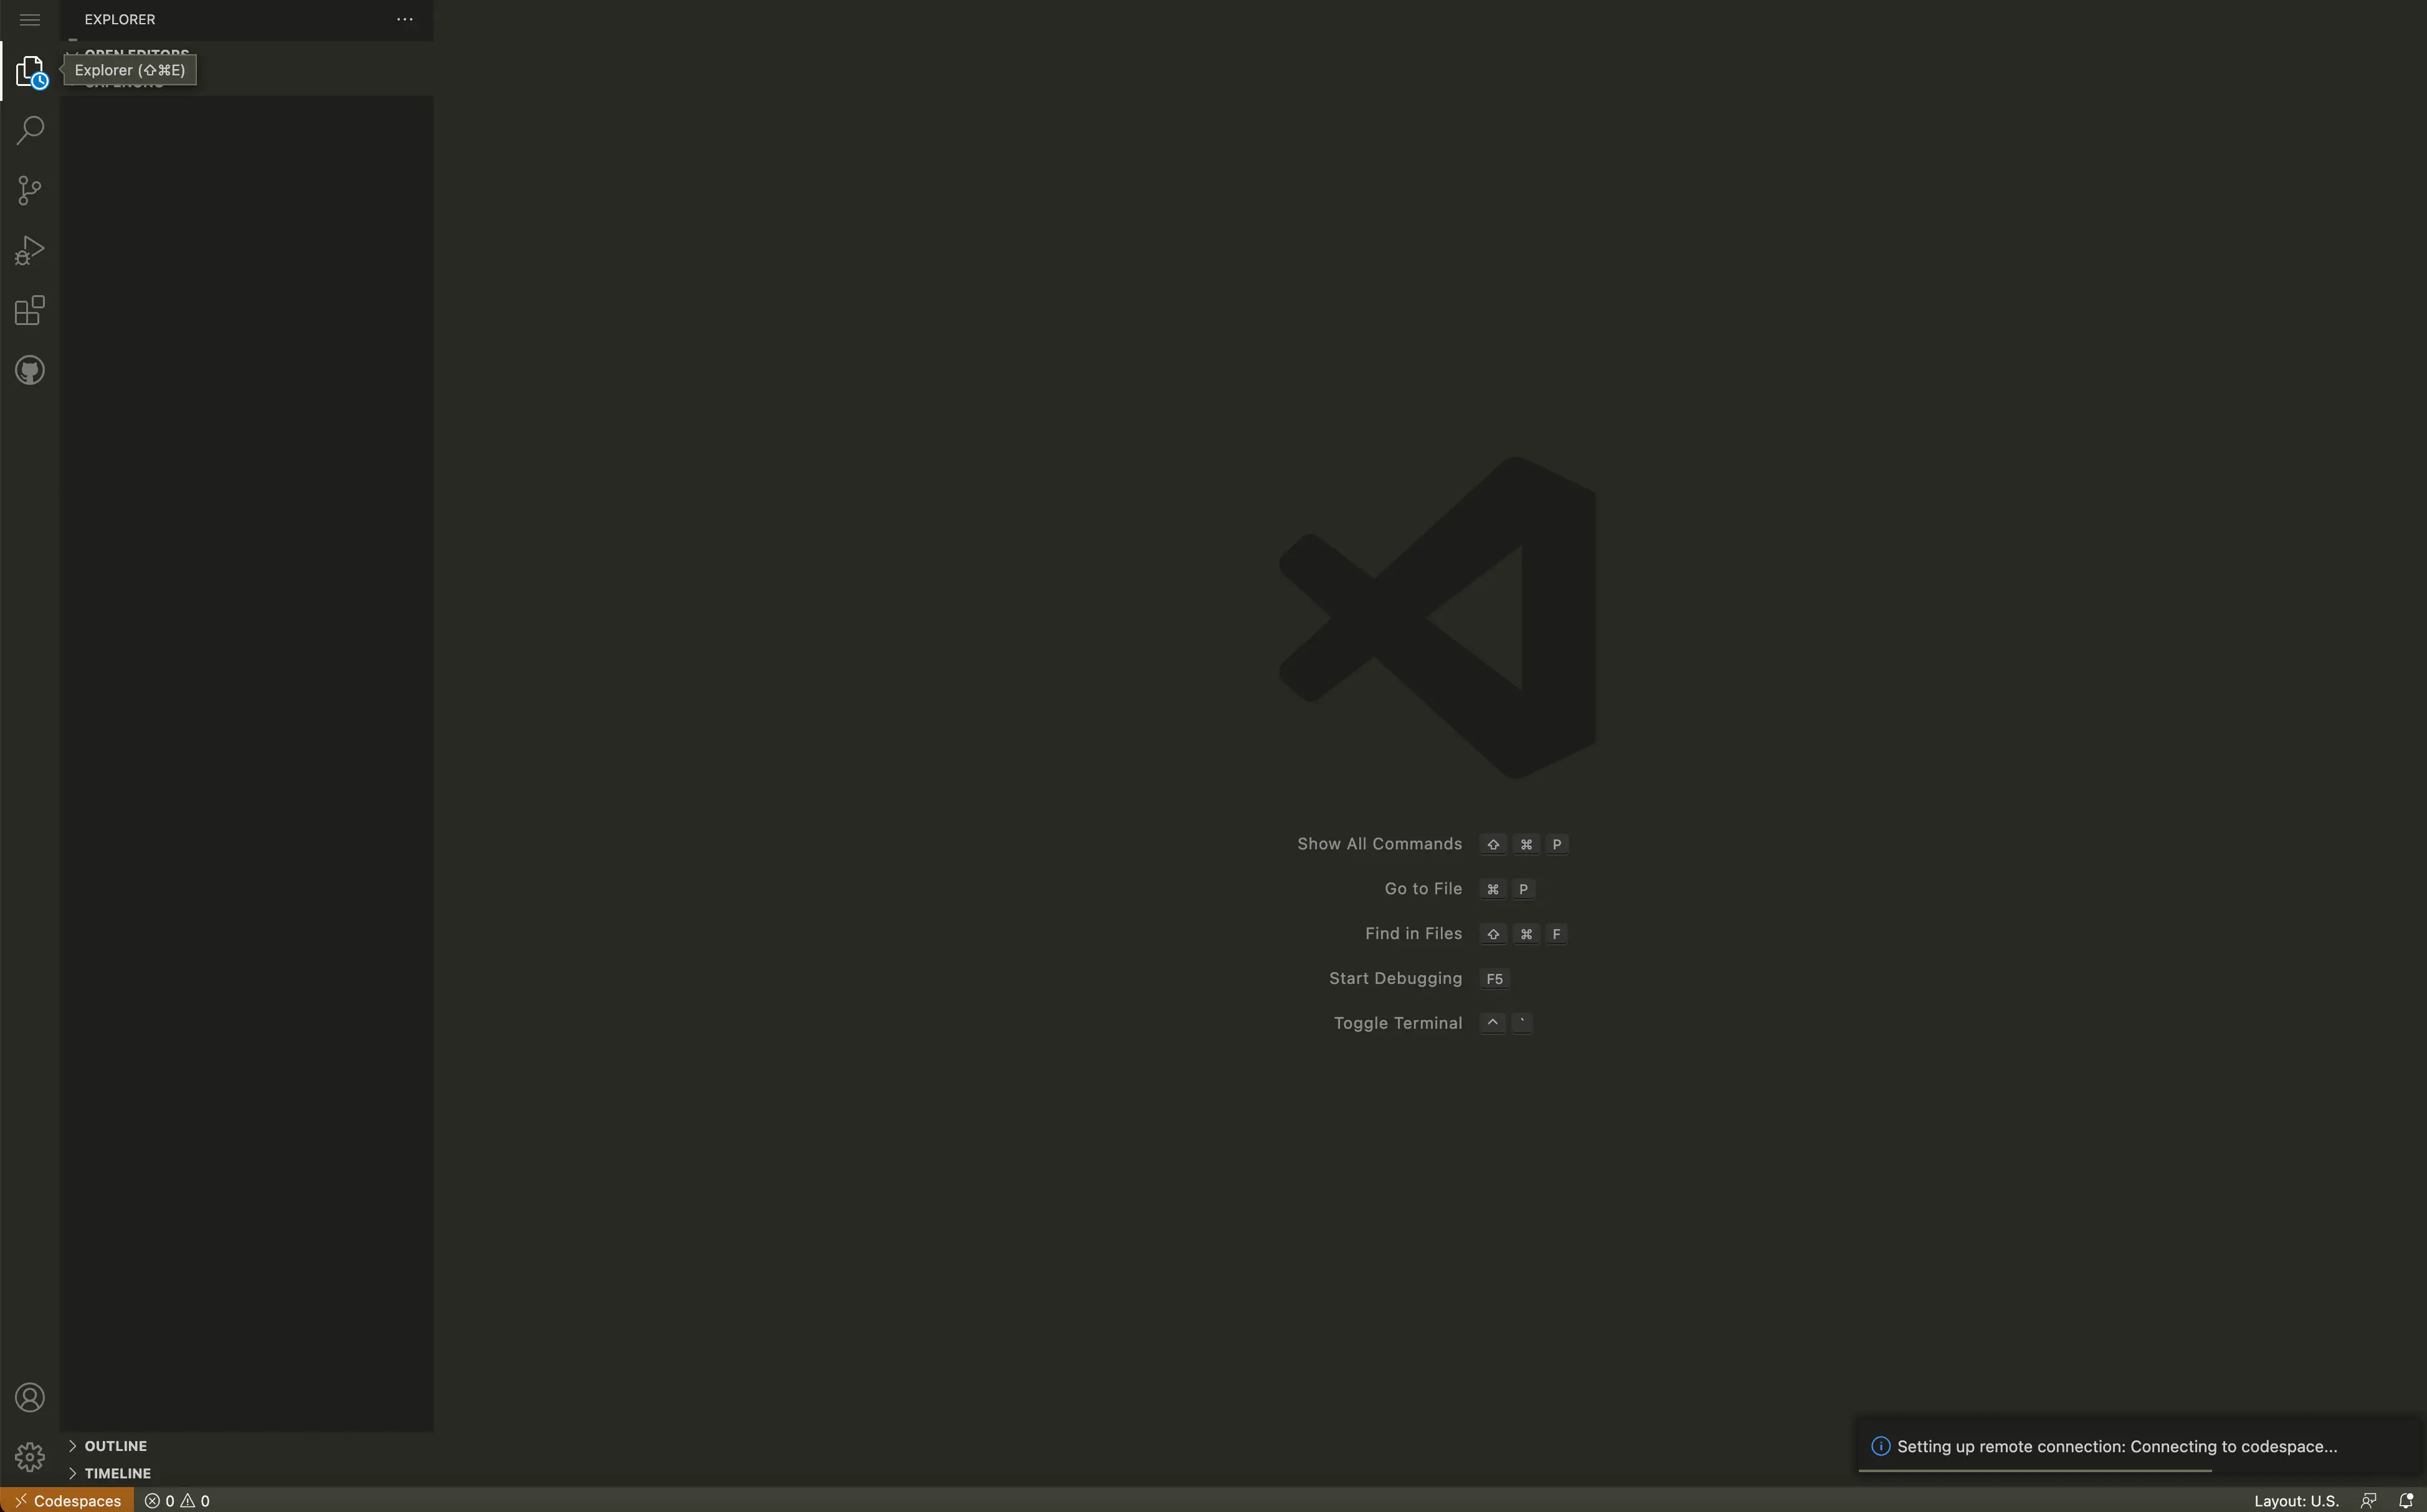Expand the TIMELINE section
2427x1512 pixels.
coord(246,1473)
